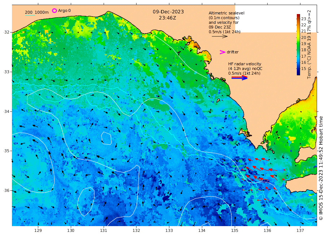Click the 17 value on the colorbar

pyautogui.click(x=304, y=56)
